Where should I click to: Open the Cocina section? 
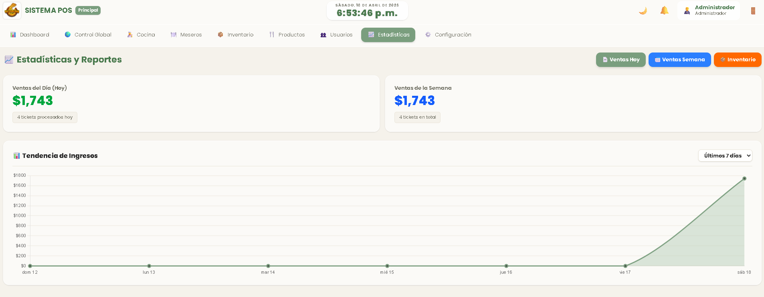(x=141, y=35)
